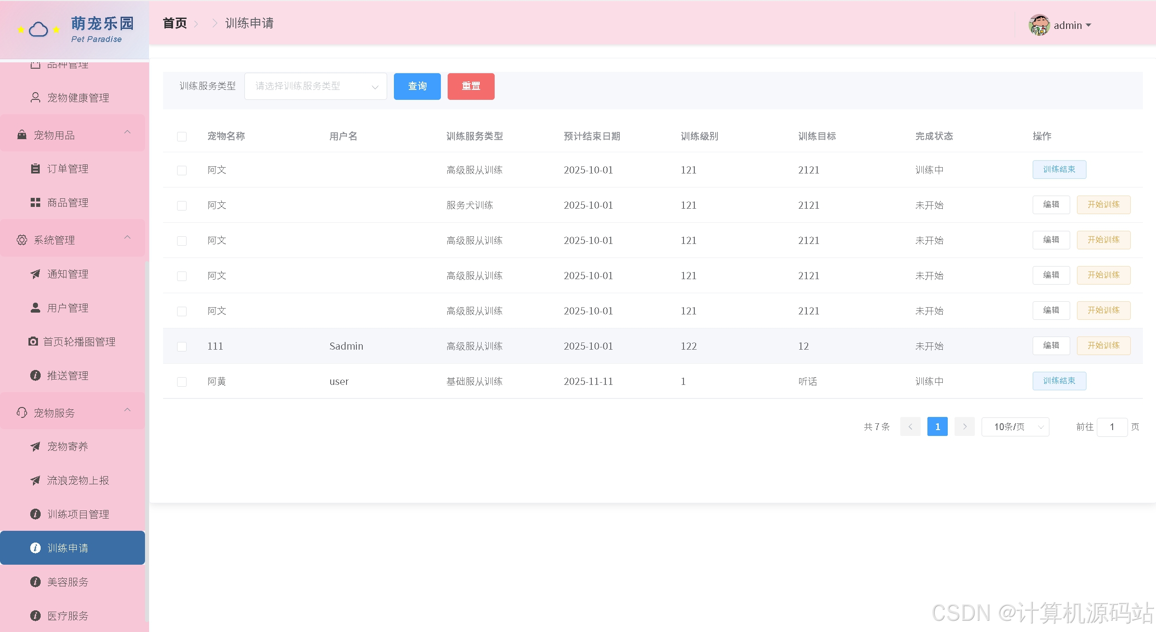Open 医疗服务 menu item
This screenshot has height=632, width=1156.
72,616
